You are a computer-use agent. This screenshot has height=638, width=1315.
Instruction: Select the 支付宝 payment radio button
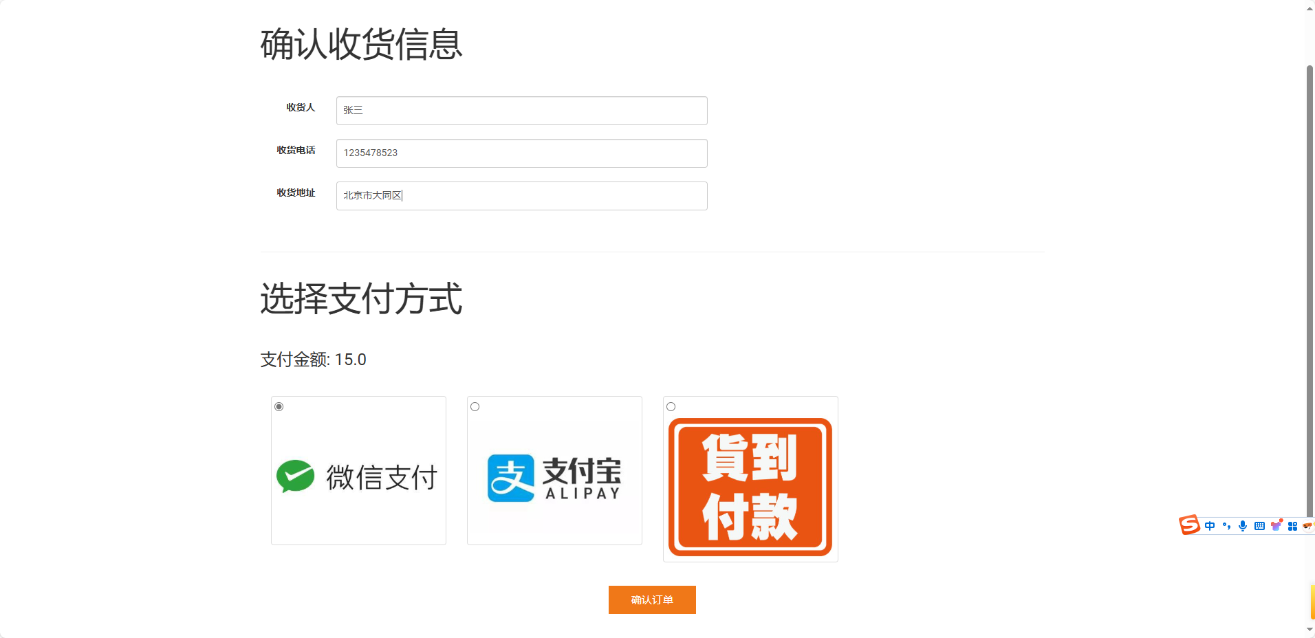click(x=475, y=406)
